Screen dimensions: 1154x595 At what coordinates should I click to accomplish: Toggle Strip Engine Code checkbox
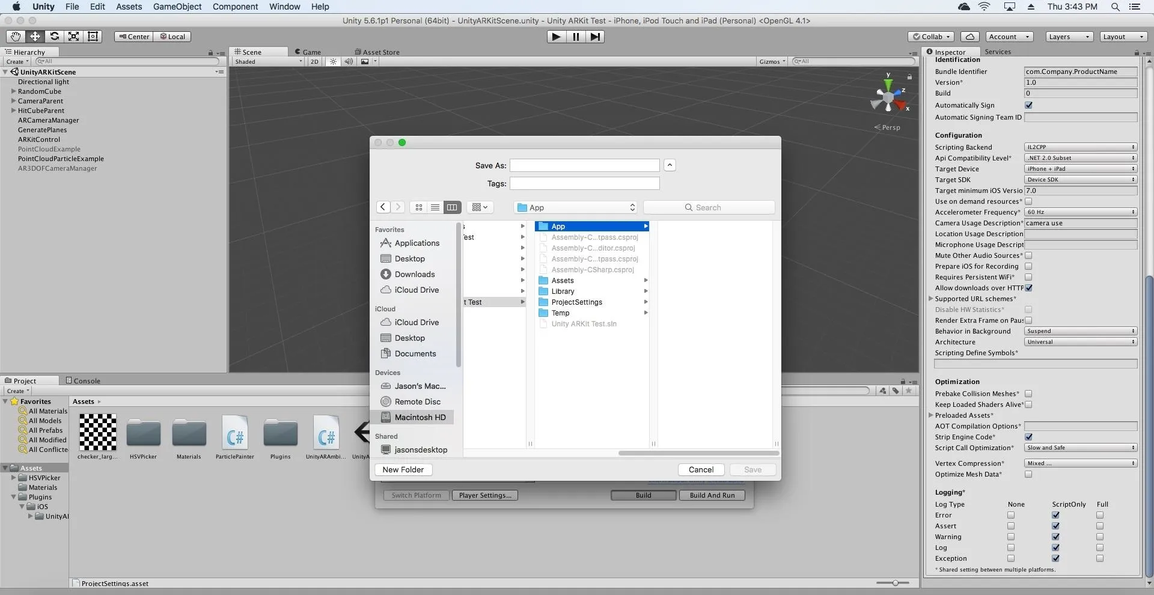pos(1028,437)
